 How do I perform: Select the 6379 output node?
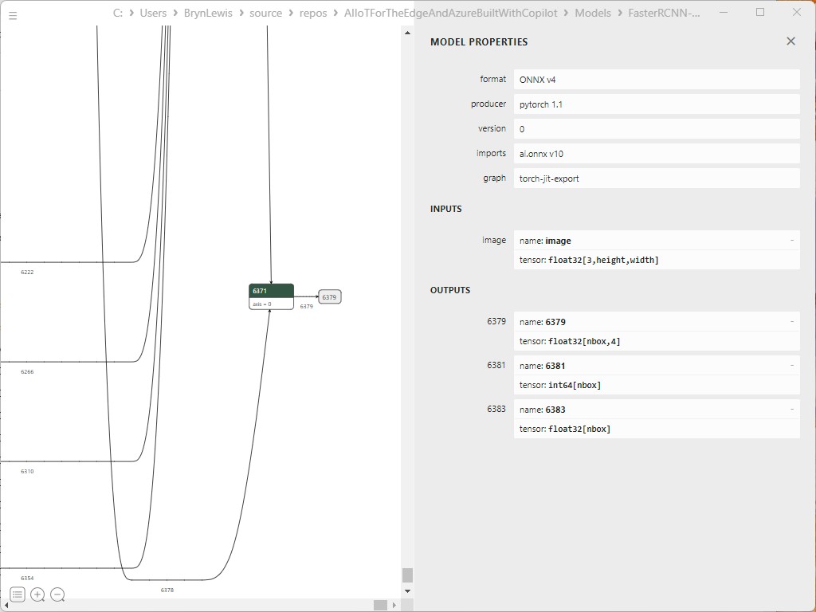tap(329, 297)
